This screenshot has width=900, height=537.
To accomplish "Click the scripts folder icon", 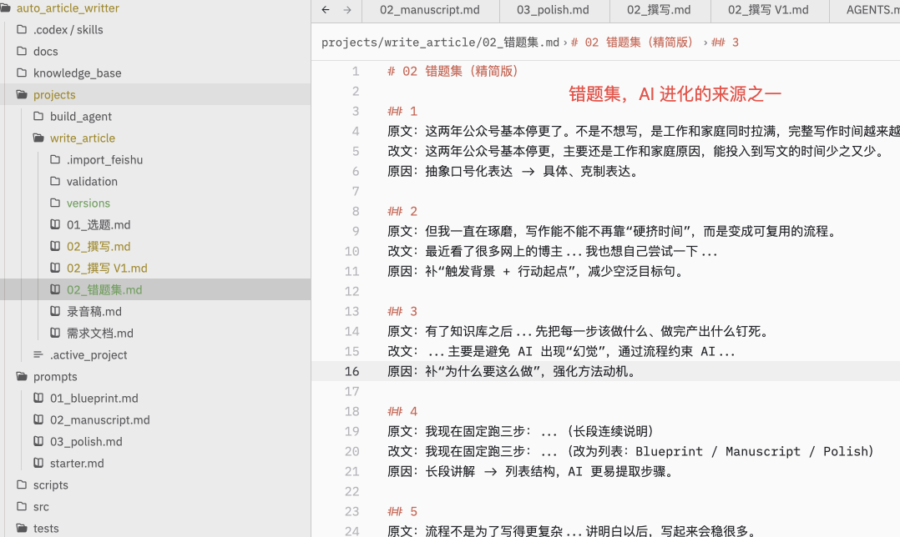I will (x=22, y=484).
